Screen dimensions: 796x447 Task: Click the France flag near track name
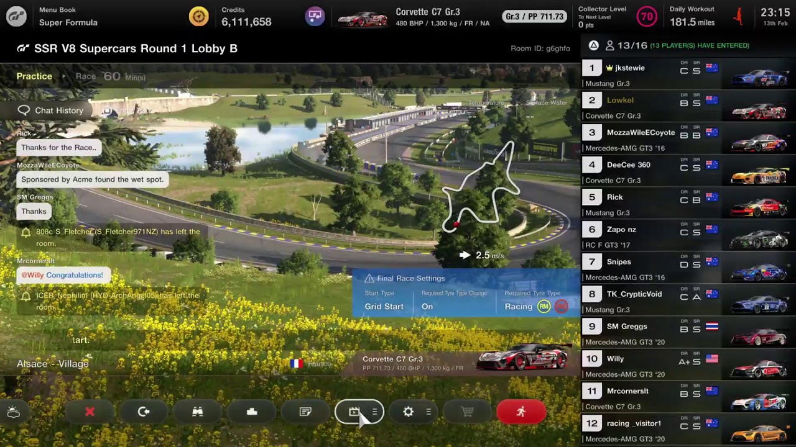[x=297, y=364]
